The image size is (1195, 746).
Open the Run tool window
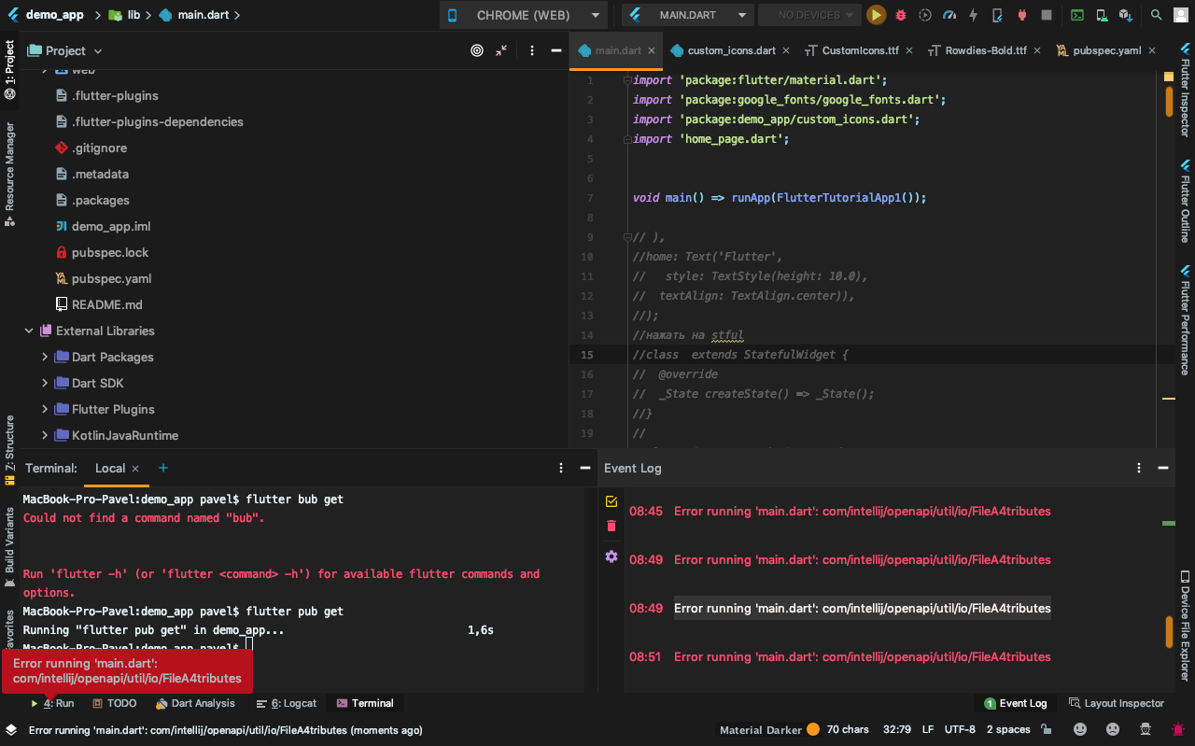pyautogui.click(x=52, y=703)
